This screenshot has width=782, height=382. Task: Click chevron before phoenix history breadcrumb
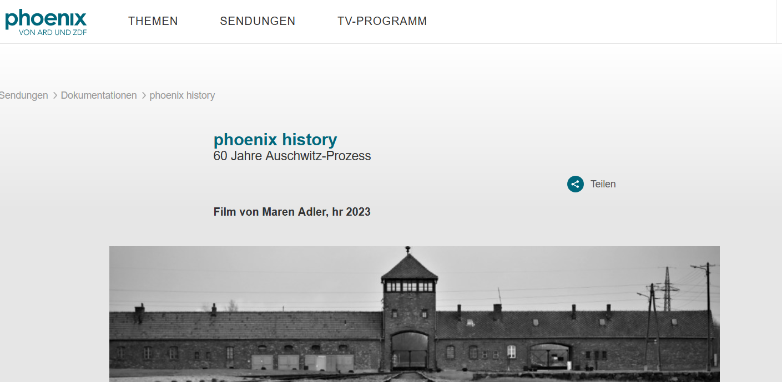point(144,95)
